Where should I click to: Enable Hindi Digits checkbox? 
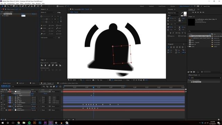[179, 36]
